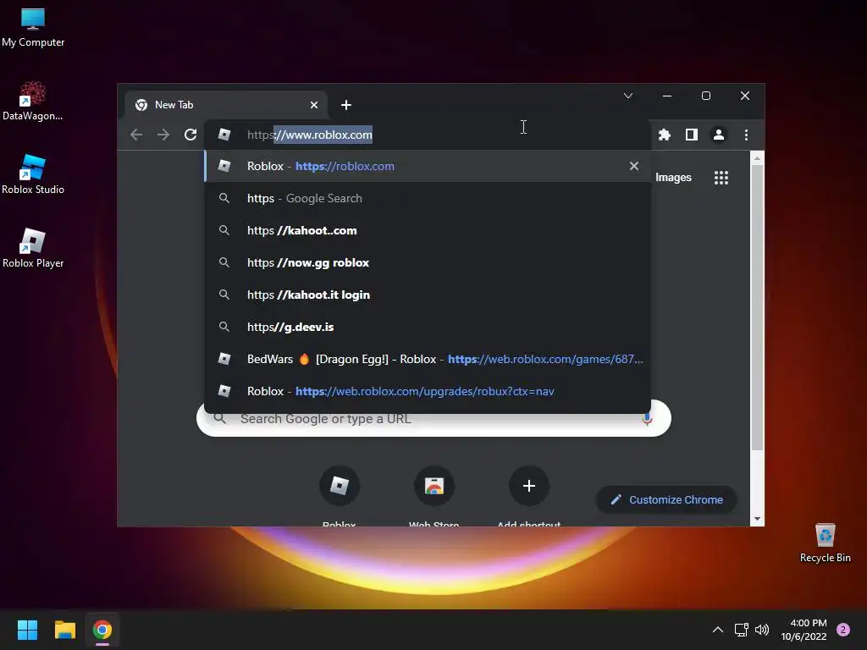
Task: Open File Explorer from the taskbar
Action: (x=64, y=630)
